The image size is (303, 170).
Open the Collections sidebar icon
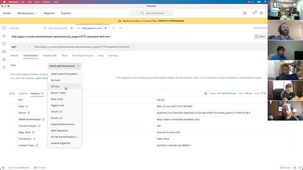point(4,28)
